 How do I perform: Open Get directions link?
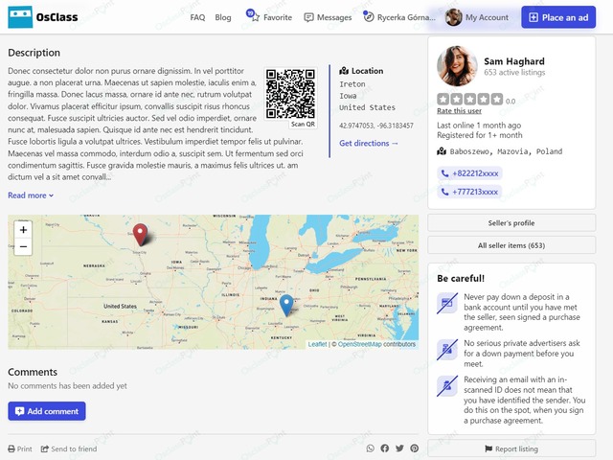(x=369, y=144)
